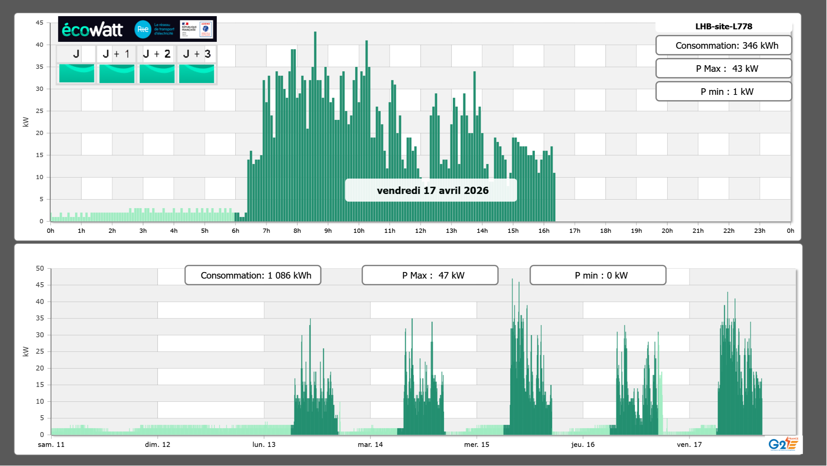Click the green J day signal icon
The width and height of the screenshot is (827, 466).
(x=77, y=73)
